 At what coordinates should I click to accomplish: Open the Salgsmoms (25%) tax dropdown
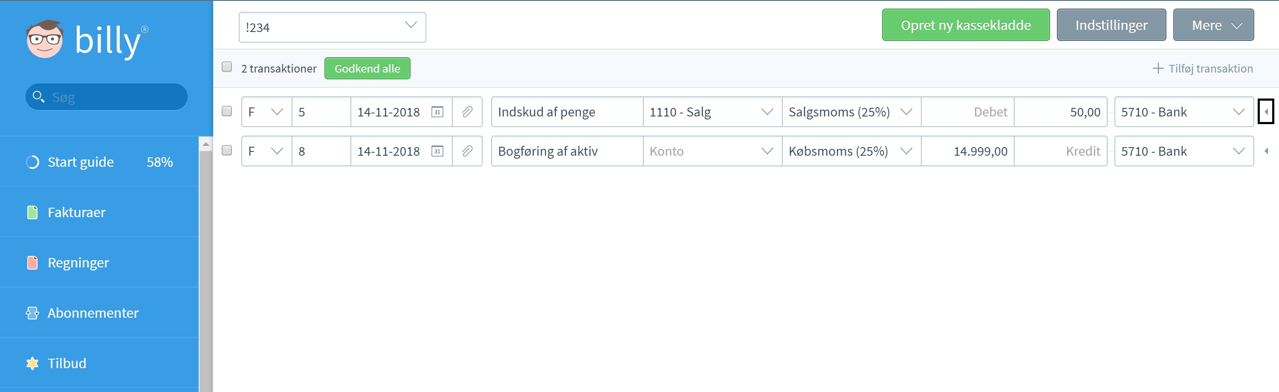[851, 112]
